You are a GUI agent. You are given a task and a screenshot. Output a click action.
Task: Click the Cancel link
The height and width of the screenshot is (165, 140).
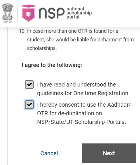pyautogui.click(x=49, y=153)
